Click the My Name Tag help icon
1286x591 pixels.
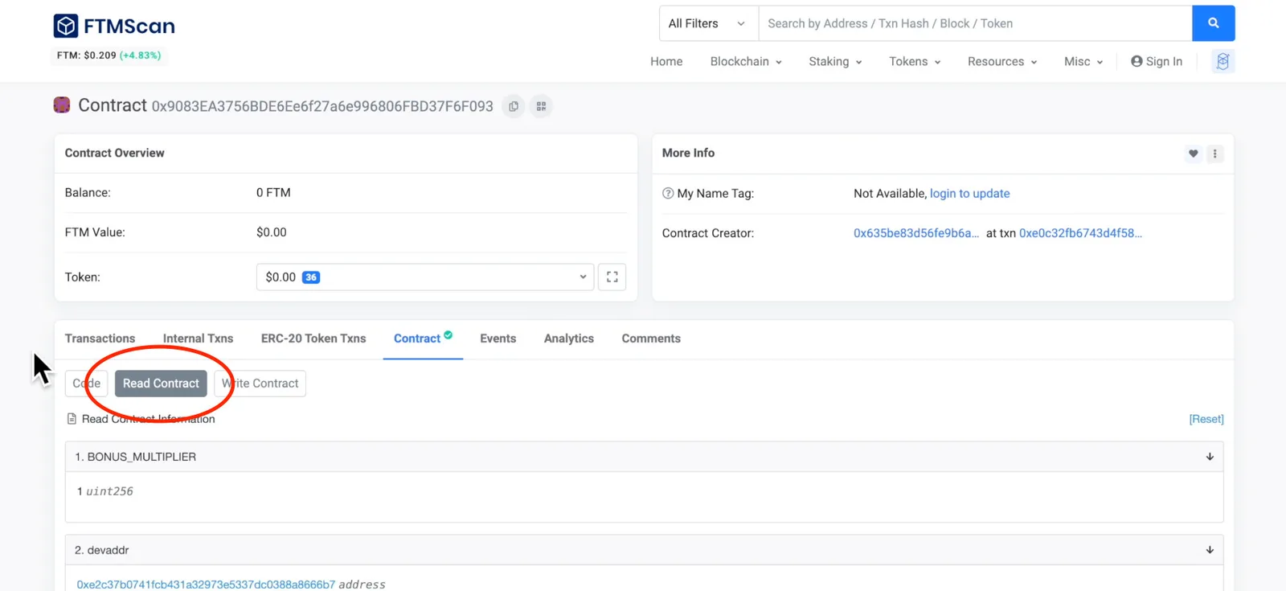[668, 194]
